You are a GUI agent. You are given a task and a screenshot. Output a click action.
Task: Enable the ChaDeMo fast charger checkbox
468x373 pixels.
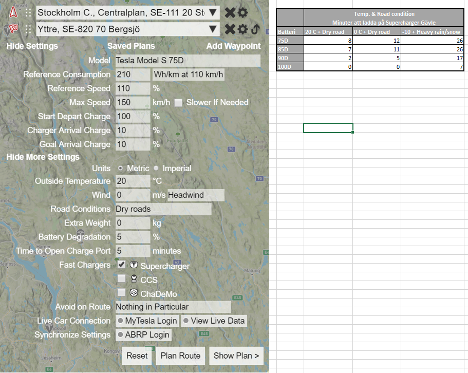pyautogui.click(x=121, y=292)
